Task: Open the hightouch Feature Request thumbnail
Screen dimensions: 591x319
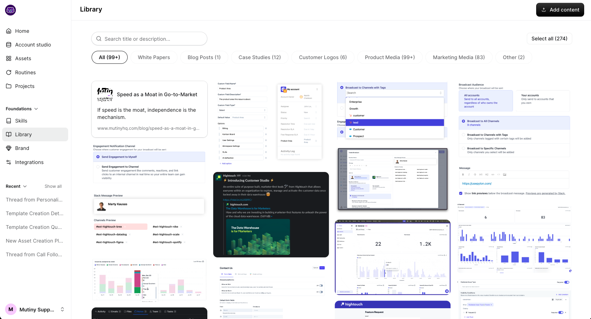Action: [392, 310]
